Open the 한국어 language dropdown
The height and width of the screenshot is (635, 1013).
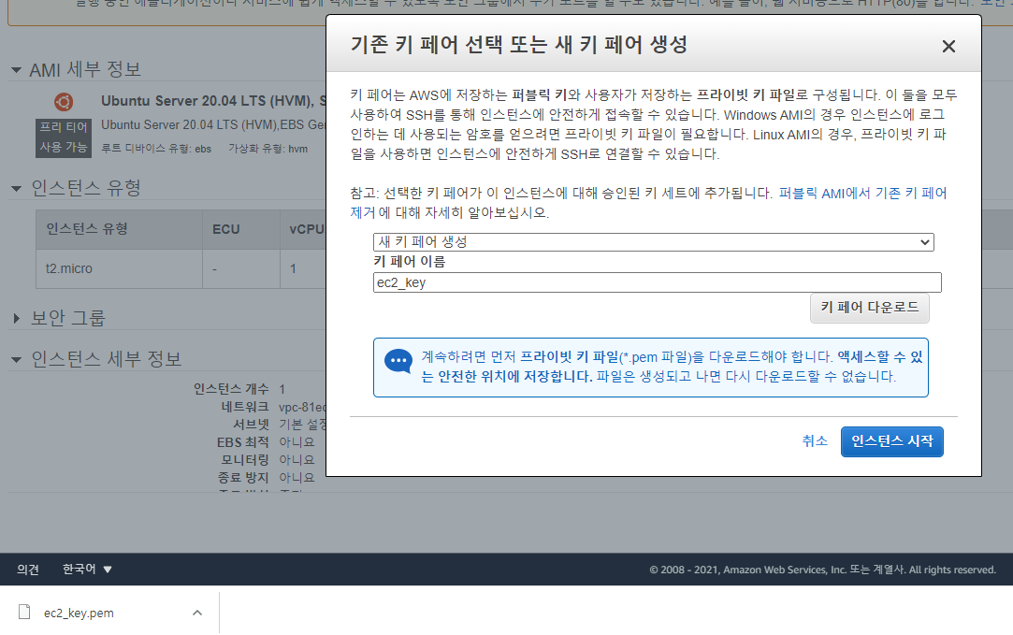pyautogui.click(x=87, y=570)
